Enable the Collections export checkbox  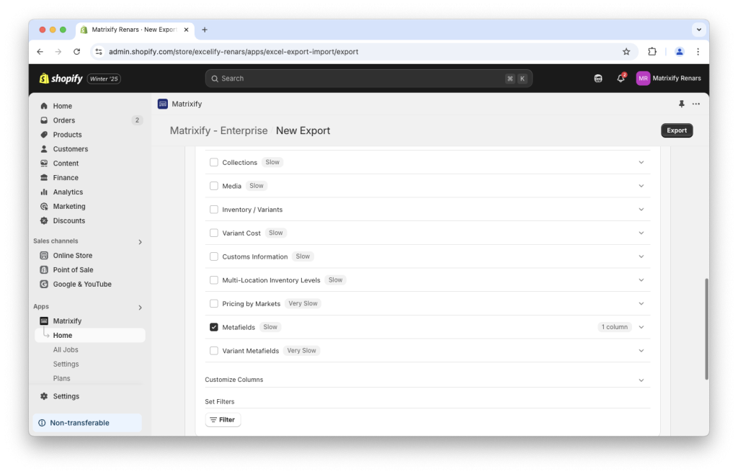tap(213, 162)
